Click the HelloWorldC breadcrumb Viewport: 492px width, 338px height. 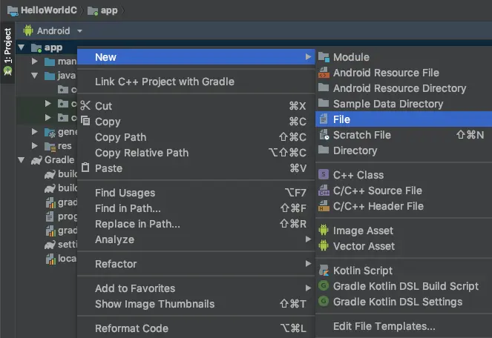pos(42,10)
